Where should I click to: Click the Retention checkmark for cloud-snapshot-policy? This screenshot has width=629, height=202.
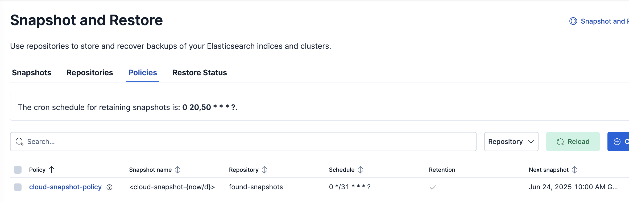tap(433, 187)
